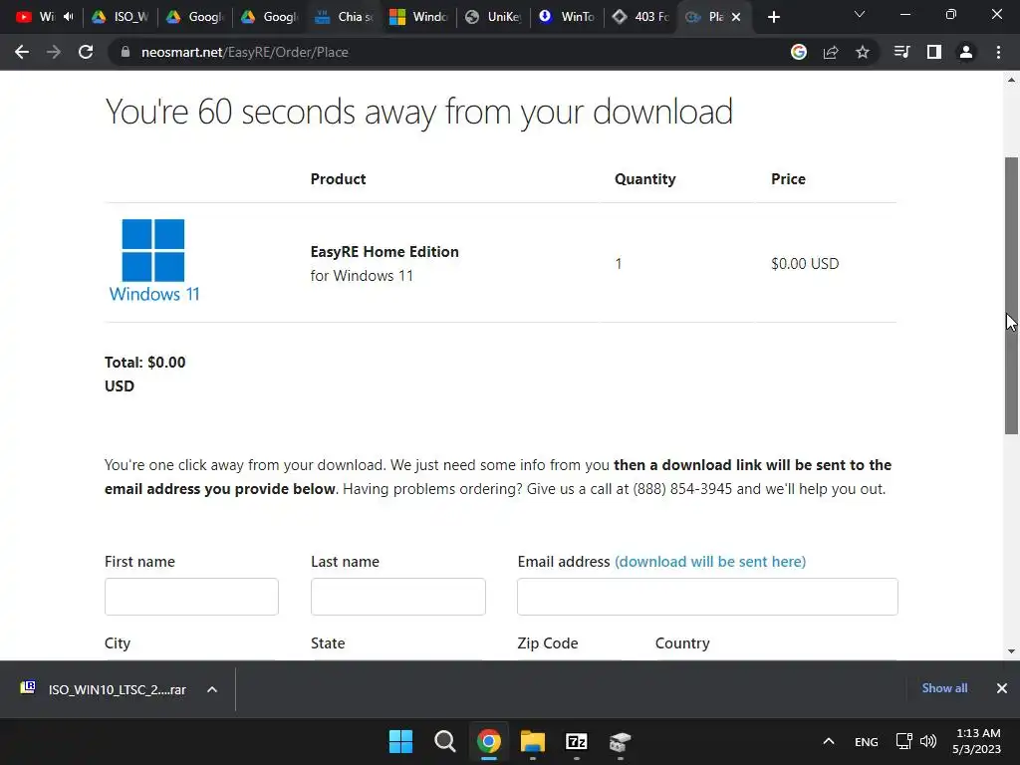Click '(download will be sent here)' text
Viewport: 1020px width, 765px height.
pyautogui.click(x=709, y=562)
